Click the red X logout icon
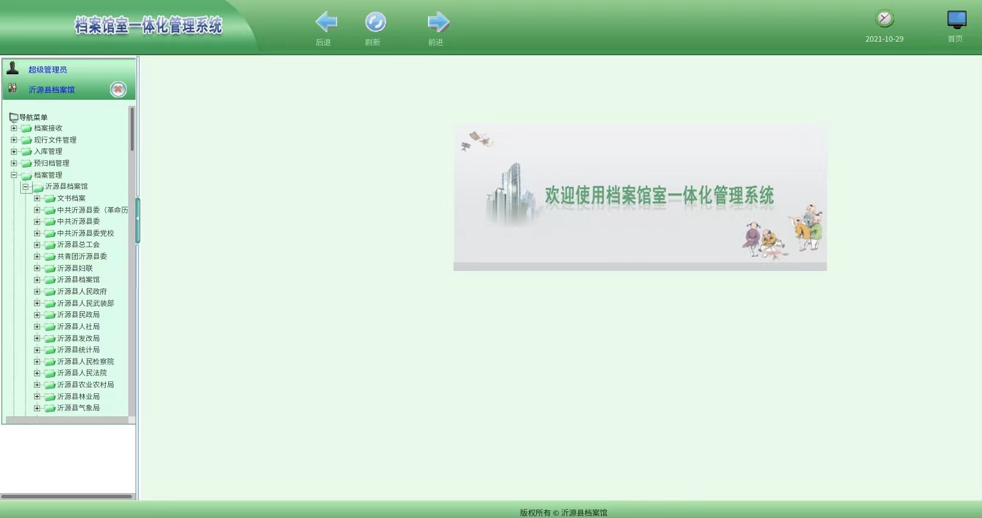Screen dimensions: 982x518 118,90
